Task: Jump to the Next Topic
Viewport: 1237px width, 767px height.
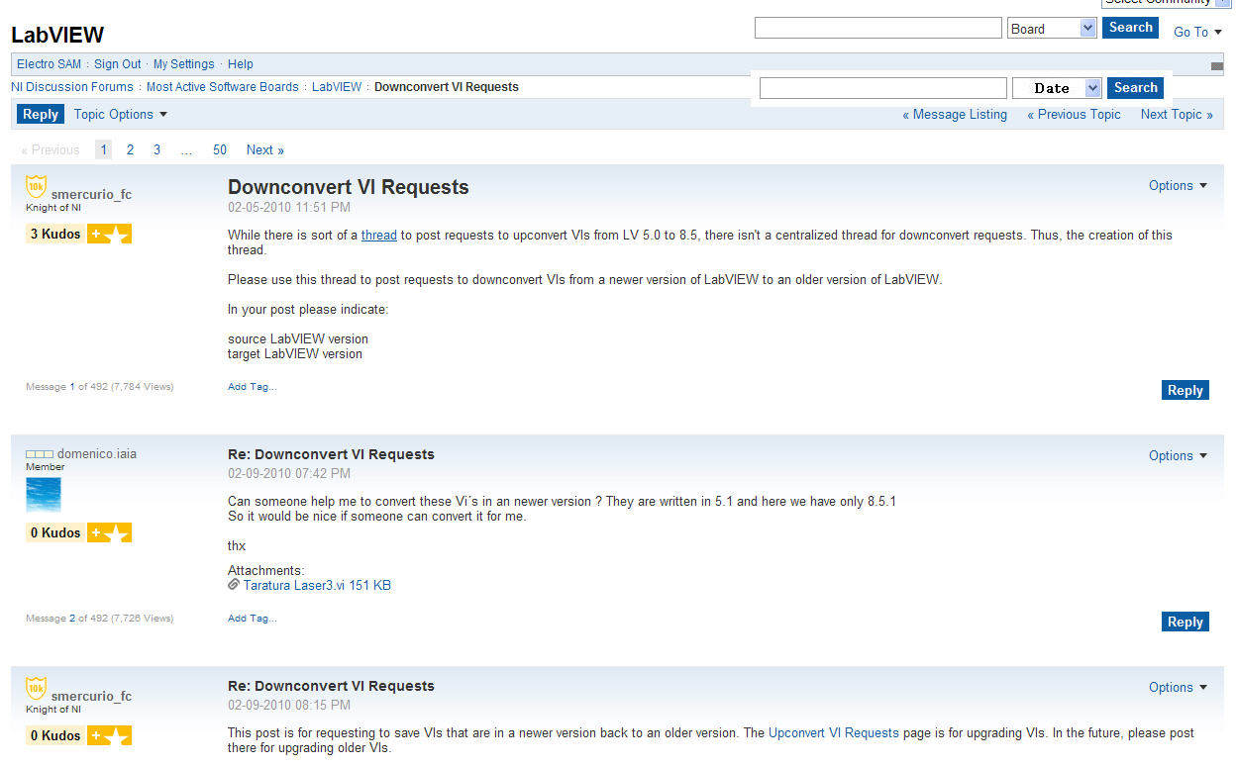Action: (x=1177, y=114)
